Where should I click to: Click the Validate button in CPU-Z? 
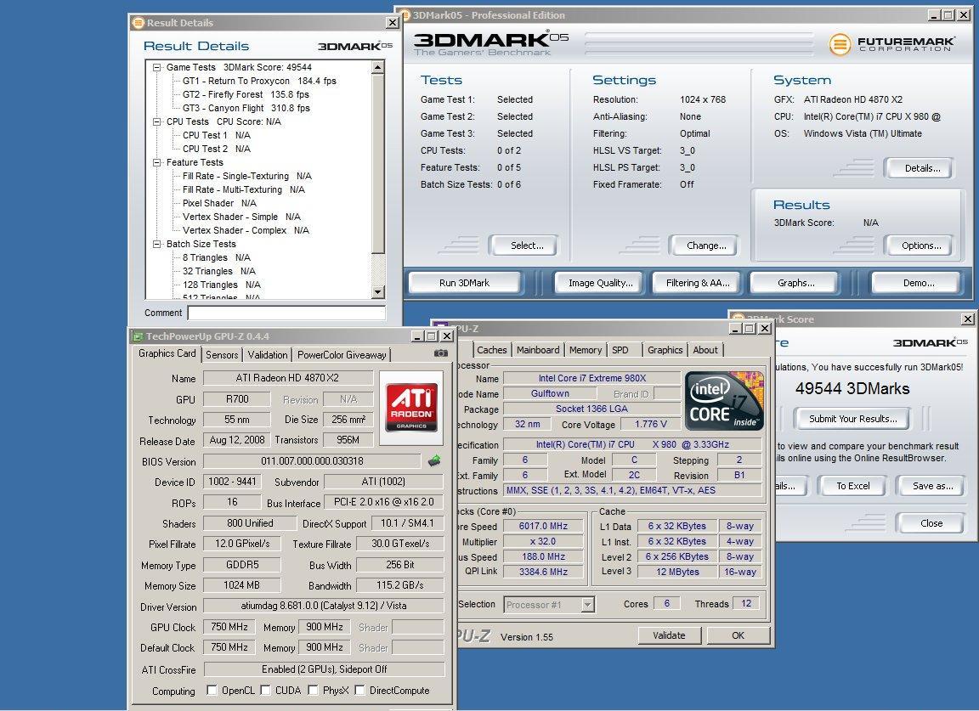tap(669, 635)
